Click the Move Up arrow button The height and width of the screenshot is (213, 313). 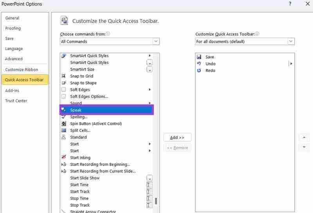pyautogui.click(x=304, y=137)
